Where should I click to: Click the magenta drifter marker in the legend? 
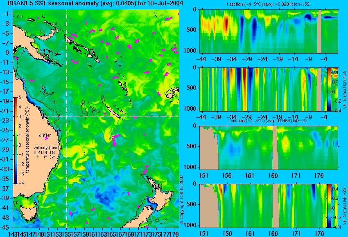46,139
